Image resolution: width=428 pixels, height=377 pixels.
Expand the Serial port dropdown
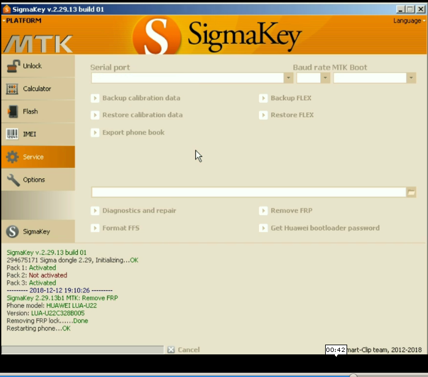(x=288, y=78)
